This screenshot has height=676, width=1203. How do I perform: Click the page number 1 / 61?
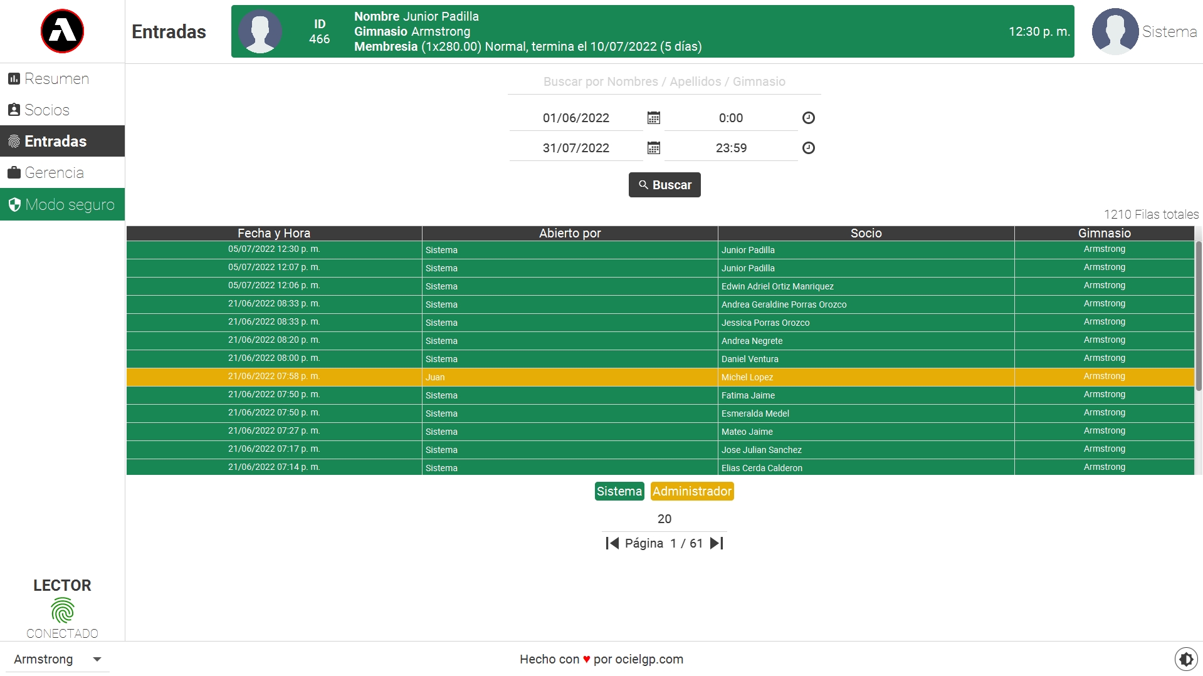point(686,543)
